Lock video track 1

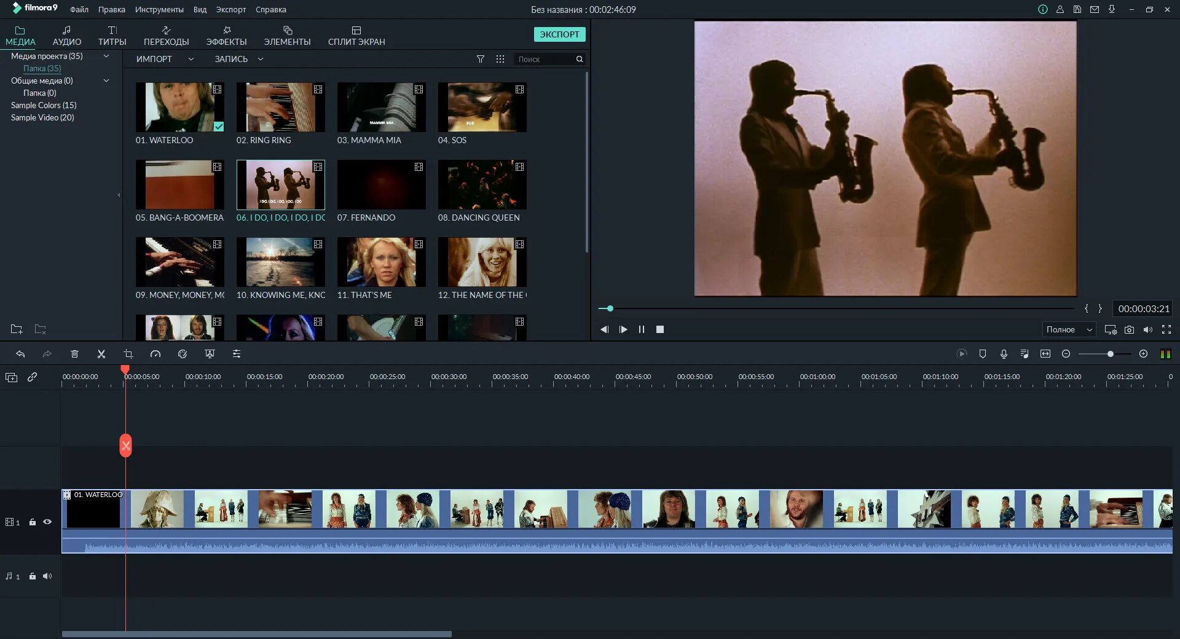point(33,522)
